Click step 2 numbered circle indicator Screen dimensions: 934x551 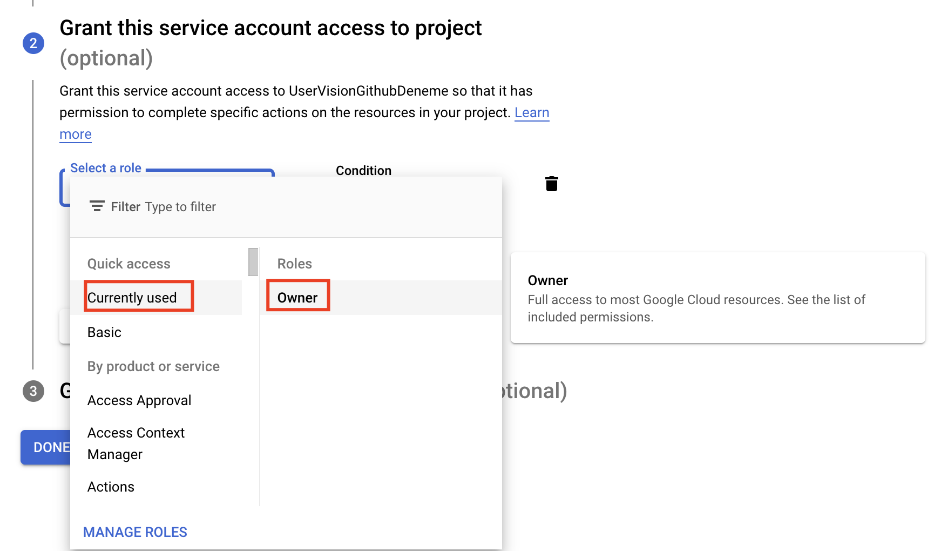(34, 43)
